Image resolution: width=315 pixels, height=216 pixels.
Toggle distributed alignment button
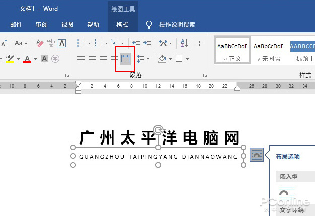(x=125, y=59)
